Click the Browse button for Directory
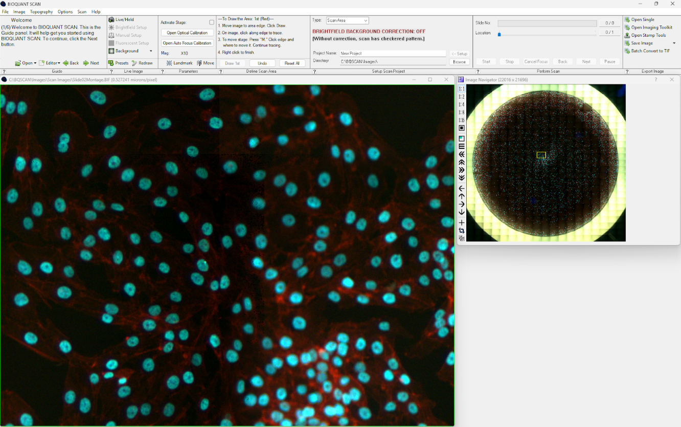The height and width of the screenshot is (427, 681). [x=459, y=62]
